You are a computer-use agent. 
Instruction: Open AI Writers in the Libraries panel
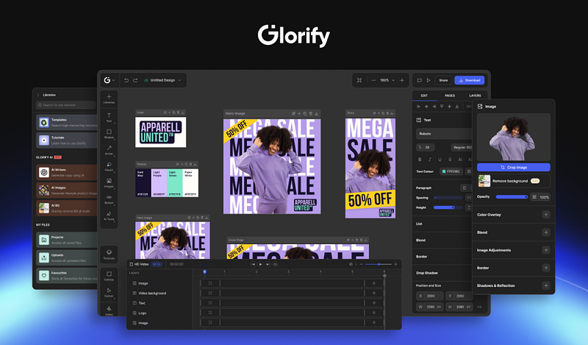(x=67, y=172)
